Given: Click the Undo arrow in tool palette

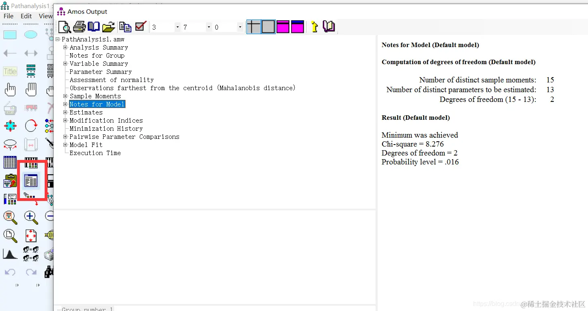Looking at the screenshot, I should click(10, 272).
